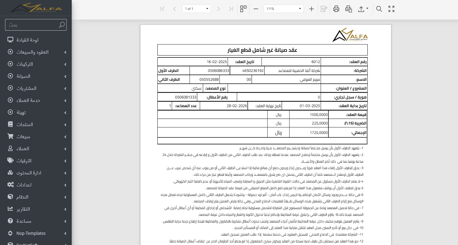Open the export dropdown arrow
Image resolution: width=458 pixels, height=245 pixels.
(367, 8)
